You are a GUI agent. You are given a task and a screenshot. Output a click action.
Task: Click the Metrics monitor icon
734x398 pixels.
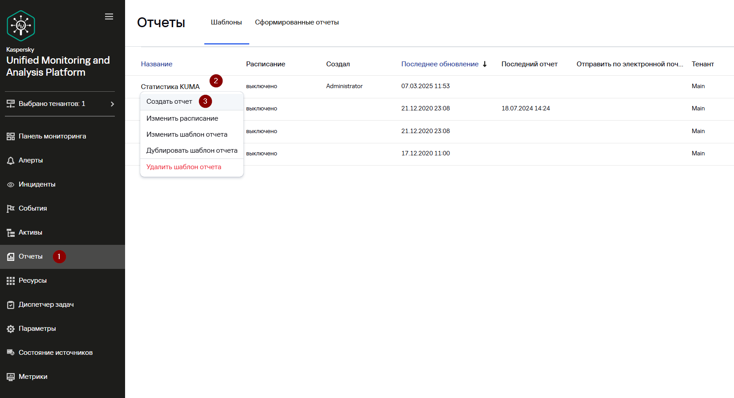pyautogui.click(x=11, y=377)
